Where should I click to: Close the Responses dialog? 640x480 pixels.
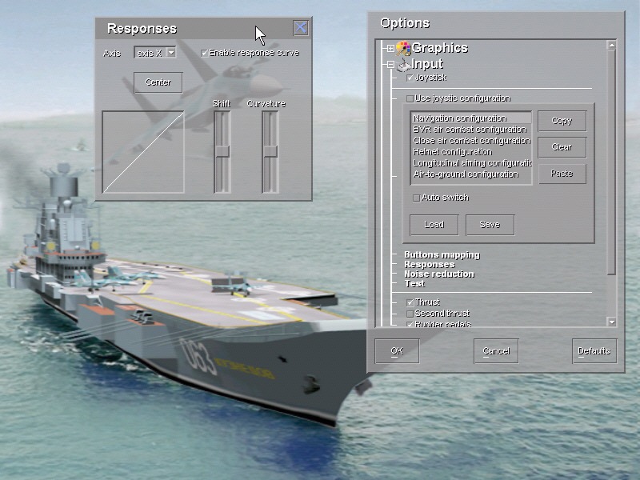tap(301, 28)
